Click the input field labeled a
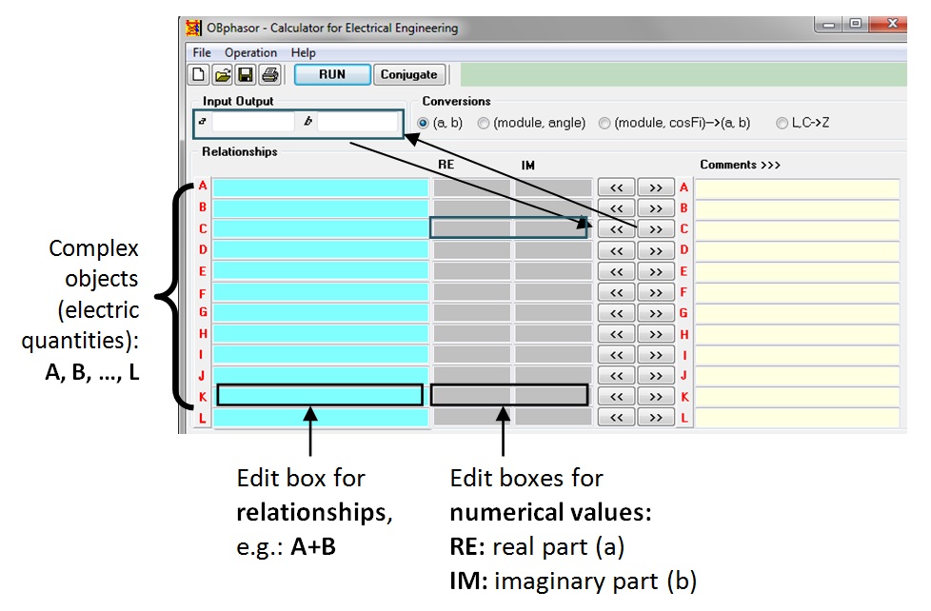This screenshot has height=611, width=931. pyautogui.click(x=252, y=122)
